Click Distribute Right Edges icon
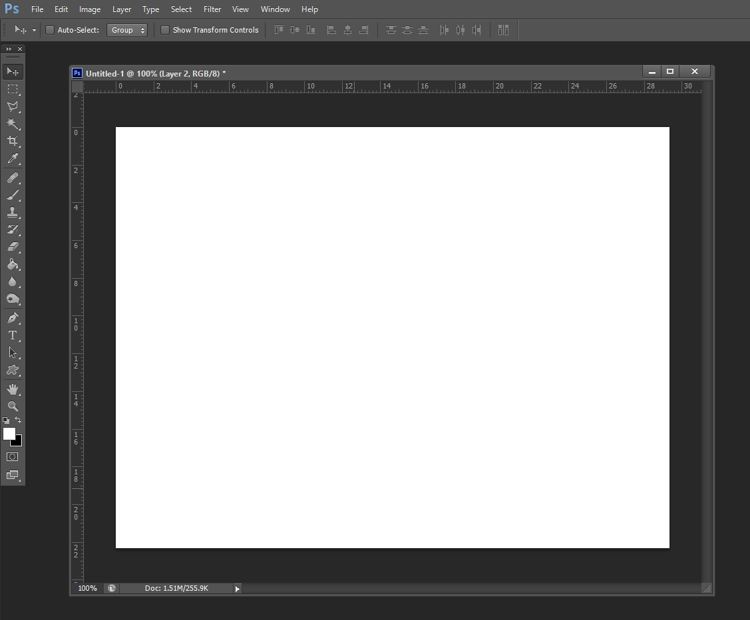750x620 pixels. pos(476,30)
